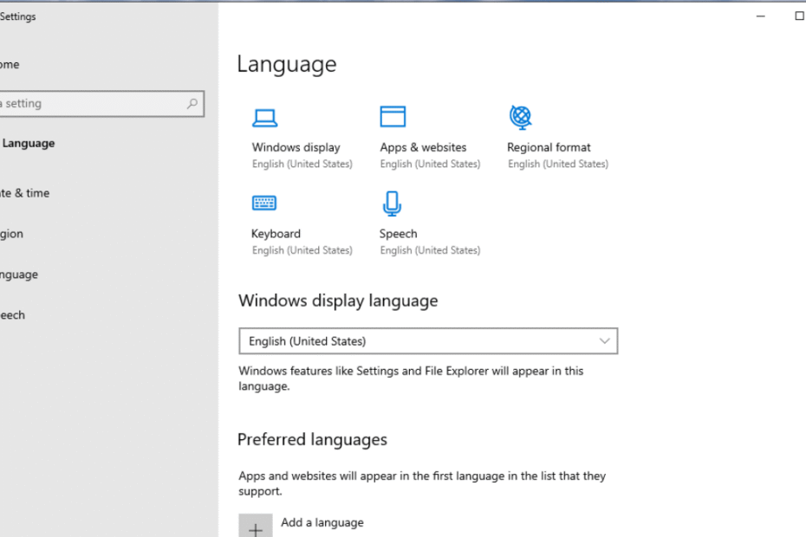Click English (United States) under Regional format
Screen dimensions: 806x537
(558, 164)
